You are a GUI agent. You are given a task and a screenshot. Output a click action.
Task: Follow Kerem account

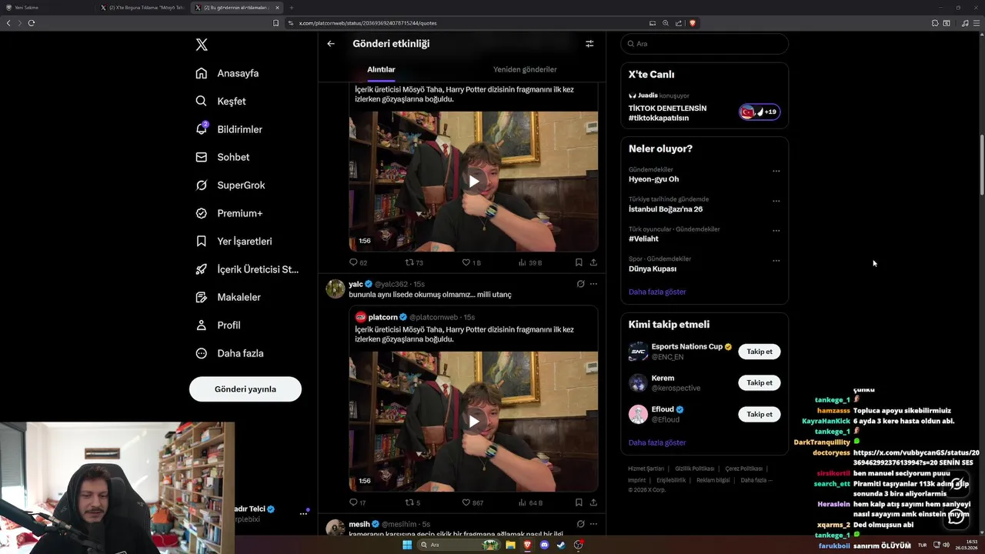[760, 383]
